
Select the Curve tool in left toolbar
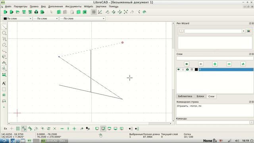(4, 39)
